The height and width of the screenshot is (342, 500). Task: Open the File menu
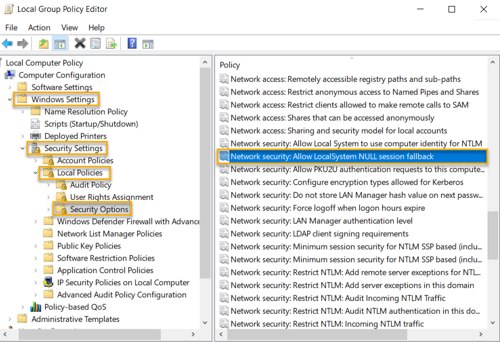pyautogui.click(x=11, y=28)
